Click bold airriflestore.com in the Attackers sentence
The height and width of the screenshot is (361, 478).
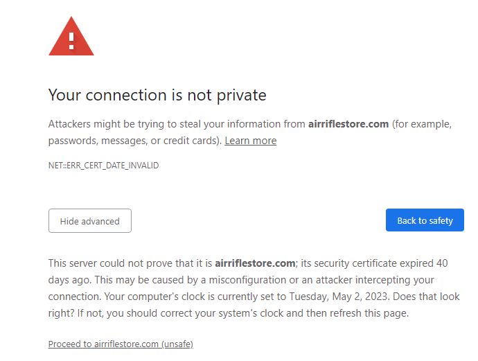[x=348, y=124]
